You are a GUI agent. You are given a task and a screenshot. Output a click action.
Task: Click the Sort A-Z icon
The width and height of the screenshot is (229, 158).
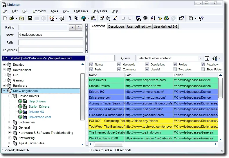[153, 18]
